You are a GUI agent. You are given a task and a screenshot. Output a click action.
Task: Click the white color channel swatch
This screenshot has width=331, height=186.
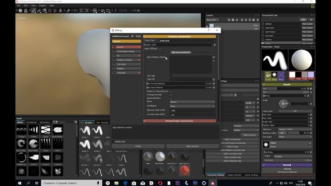click(292, 74)
